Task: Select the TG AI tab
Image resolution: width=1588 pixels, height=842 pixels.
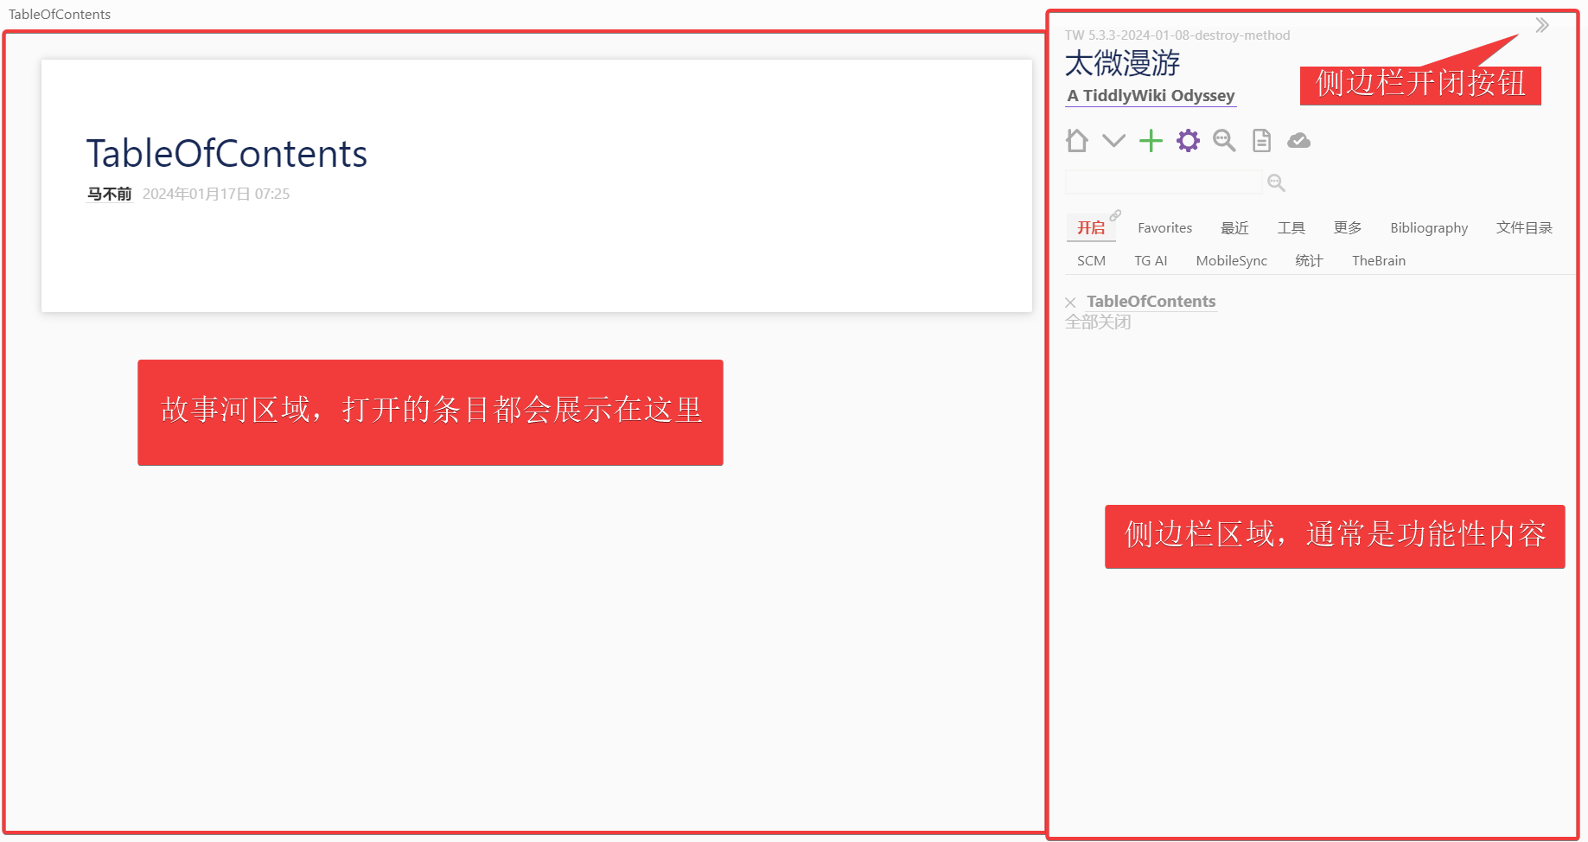Action: tap(1151, 260)
